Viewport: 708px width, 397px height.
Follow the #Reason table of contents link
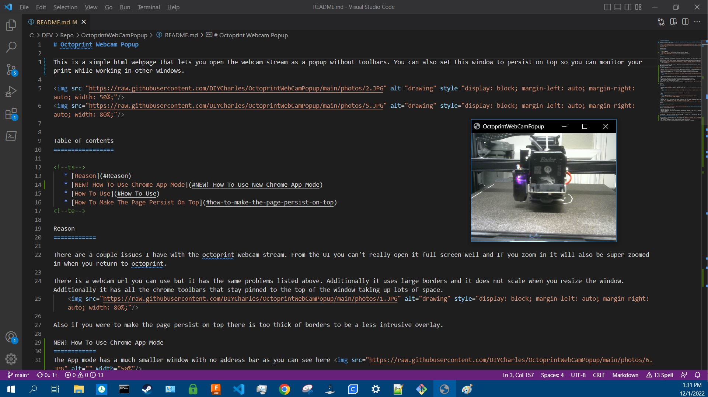[115, 176]
